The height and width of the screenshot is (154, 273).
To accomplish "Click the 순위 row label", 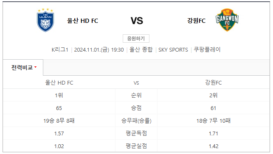I will pyautogui.click(x=136, y=95).
